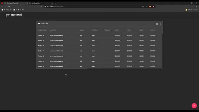
Task: Select the Product 41 row name
Action: [x=41, y=51]
